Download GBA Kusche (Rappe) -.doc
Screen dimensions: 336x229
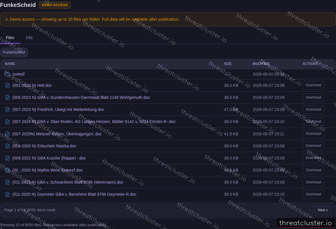pyautogui.click(x=313, y=158)
